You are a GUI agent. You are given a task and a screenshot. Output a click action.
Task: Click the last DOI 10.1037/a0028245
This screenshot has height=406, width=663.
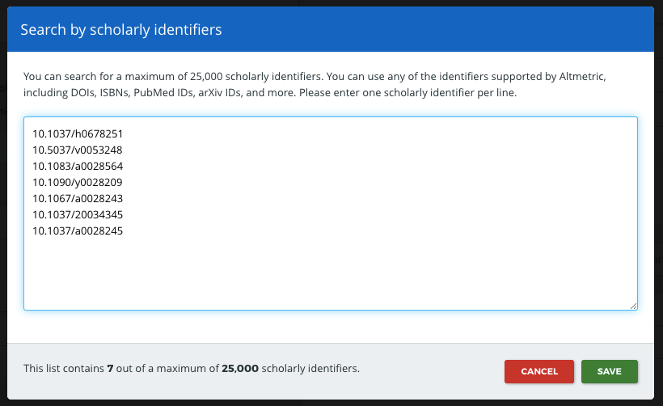[x=78, y=230]
